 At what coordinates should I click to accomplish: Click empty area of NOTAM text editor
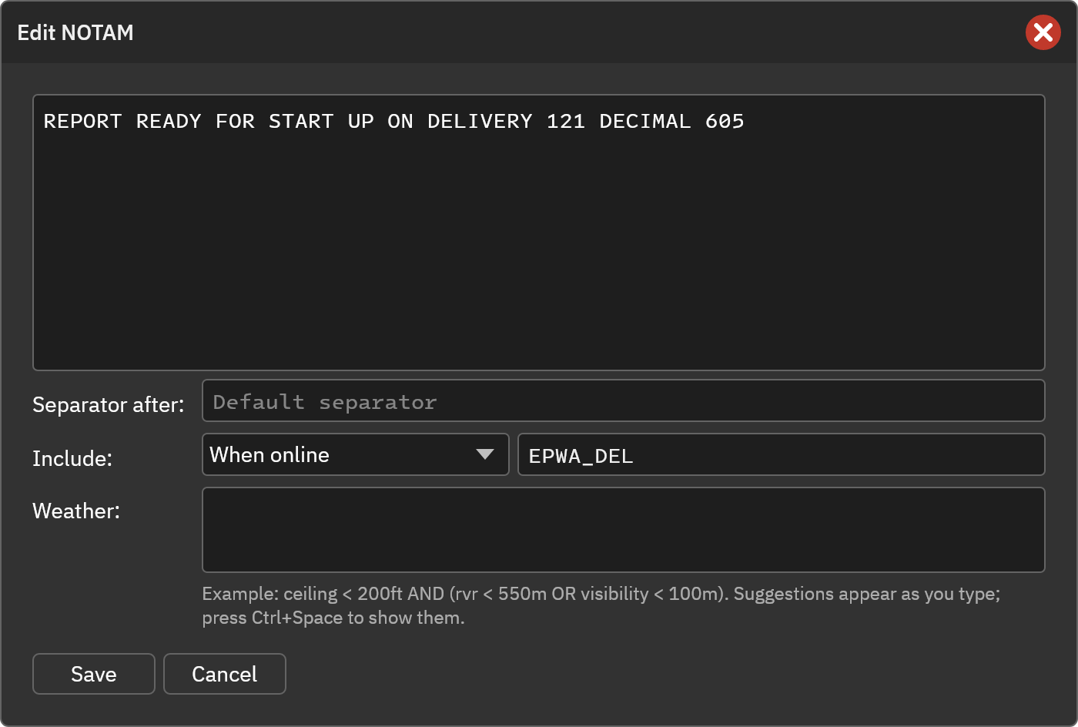coord(539,254)
